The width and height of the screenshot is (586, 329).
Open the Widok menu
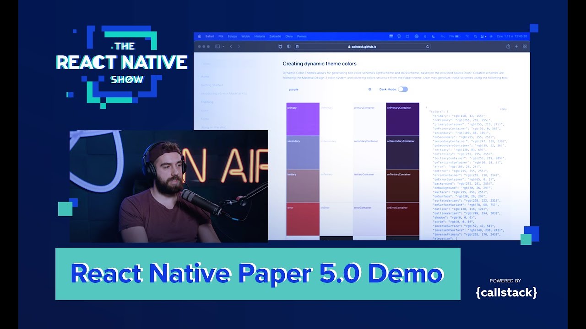pyautogui.click(x=246, y=36)
